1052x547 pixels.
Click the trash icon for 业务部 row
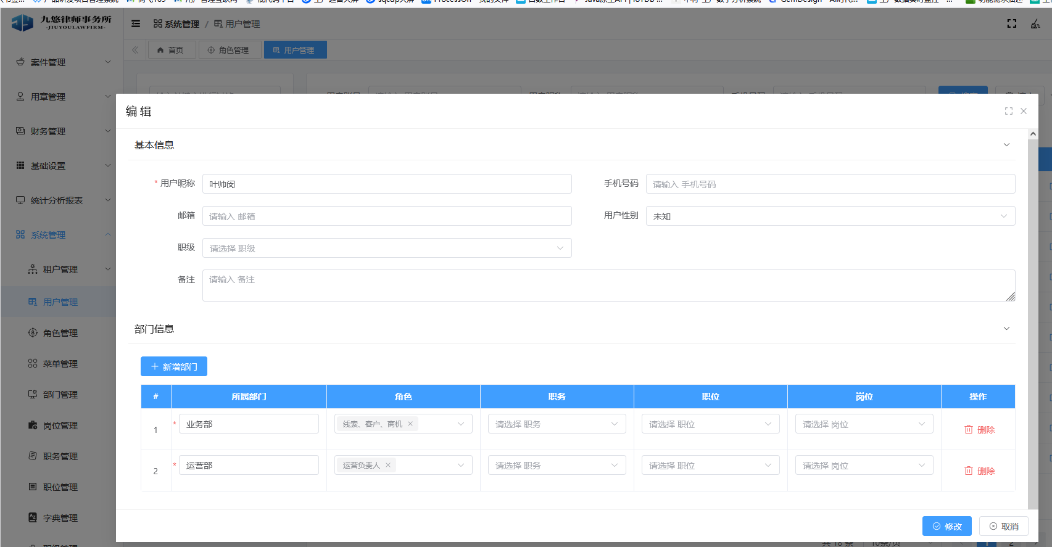click(969, 430)
